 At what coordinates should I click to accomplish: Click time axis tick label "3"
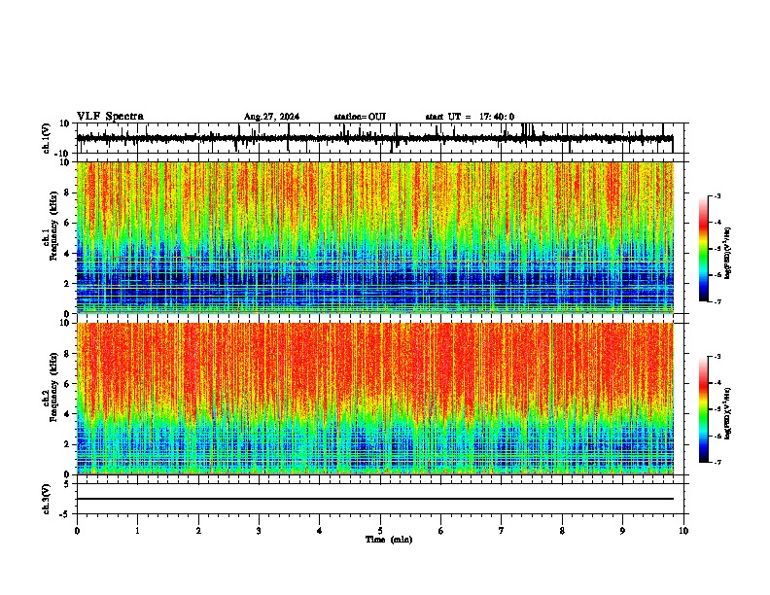point(259,531)
